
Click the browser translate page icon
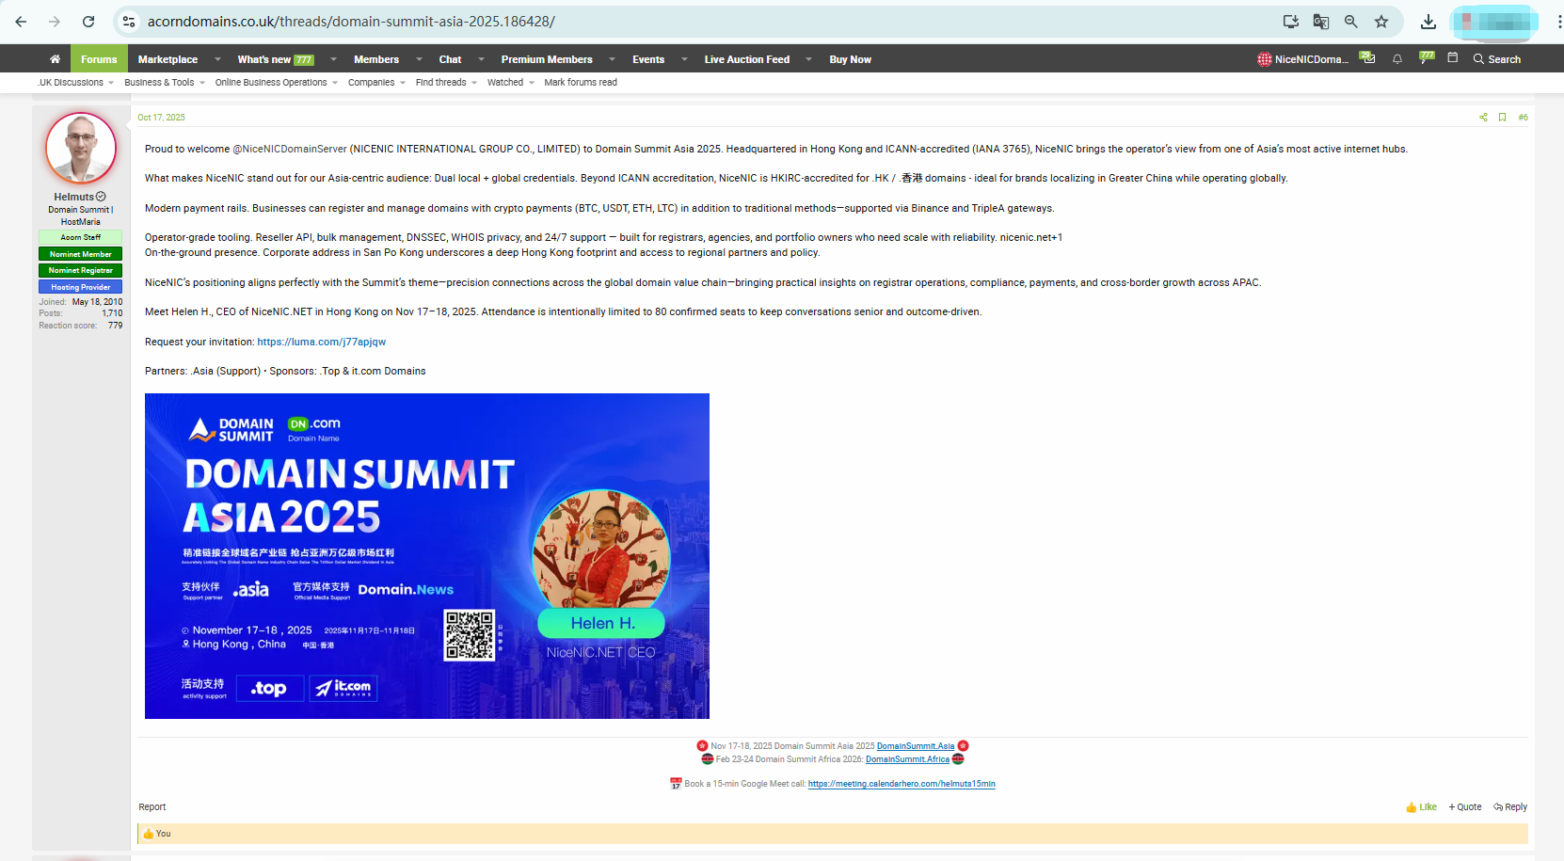(1320, 22)
